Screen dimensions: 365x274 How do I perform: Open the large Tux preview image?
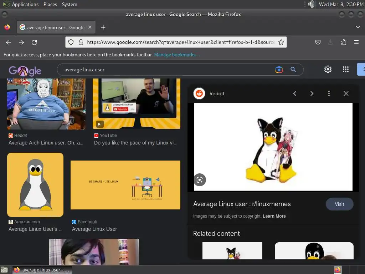pyautogui.click(x=273, y=147)
